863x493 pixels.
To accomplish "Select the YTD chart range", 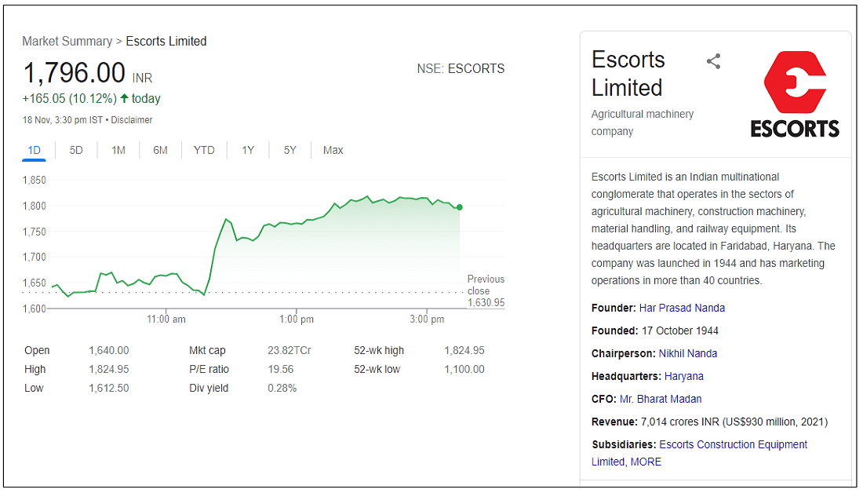I will point(204,150).
